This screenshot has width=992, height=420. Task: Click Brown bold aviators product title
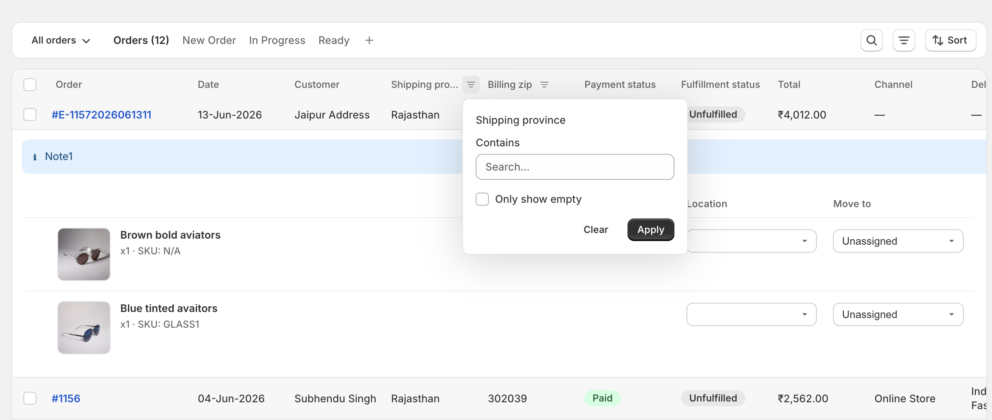point(170,235)
